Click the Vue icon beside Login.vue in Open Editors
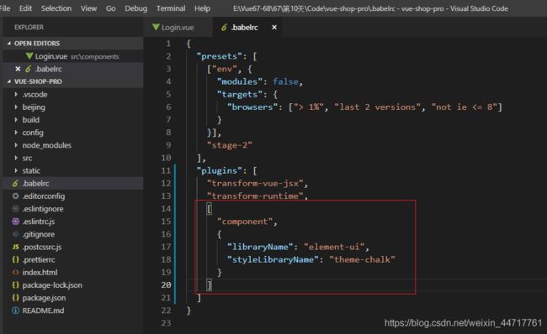The height and width of the screenshot is (334, 547). 29,56
